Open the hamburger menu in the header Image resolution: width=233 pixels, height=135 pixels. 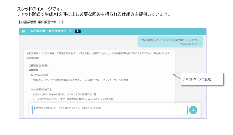[x=24, y=31]
